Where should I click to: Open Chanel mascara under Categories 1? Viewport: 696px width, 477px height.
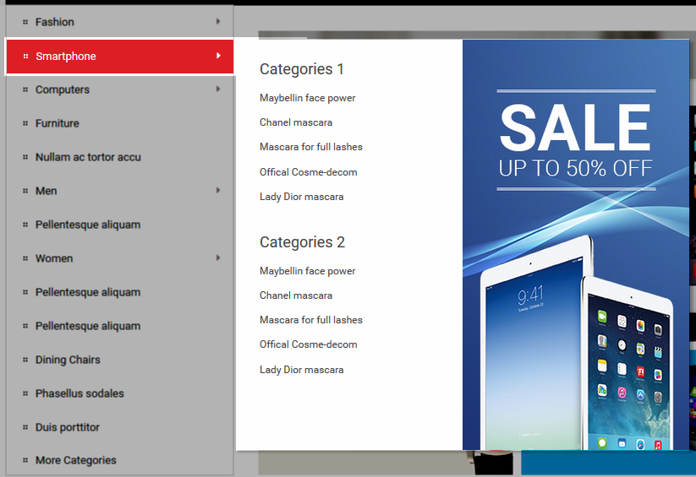pyautogui.click(x=296, y=122)
